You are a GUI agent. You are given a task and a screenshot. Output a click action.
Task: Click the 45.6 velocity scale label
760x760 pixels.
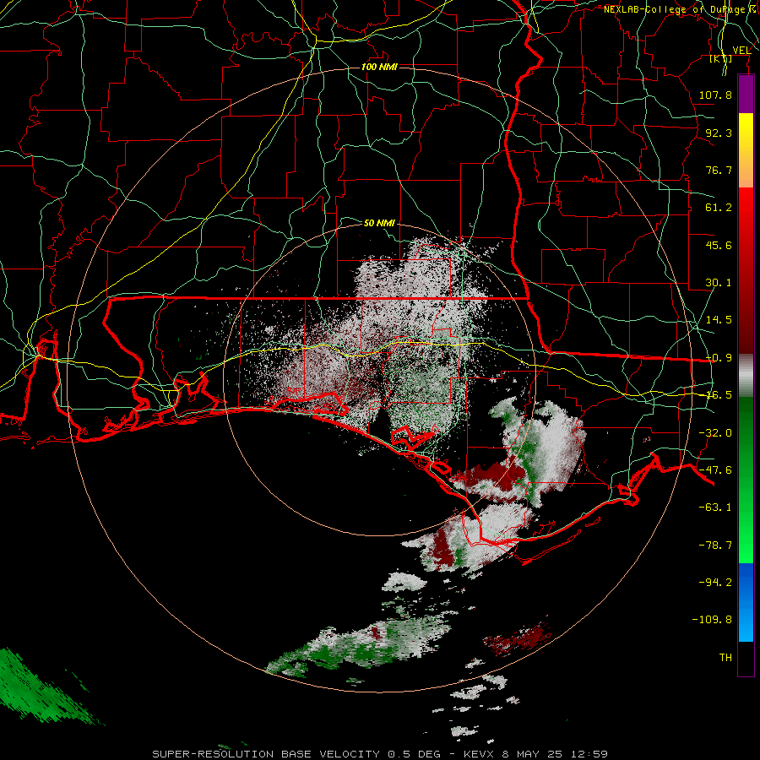pyautogui.click(x=719, y=245)
